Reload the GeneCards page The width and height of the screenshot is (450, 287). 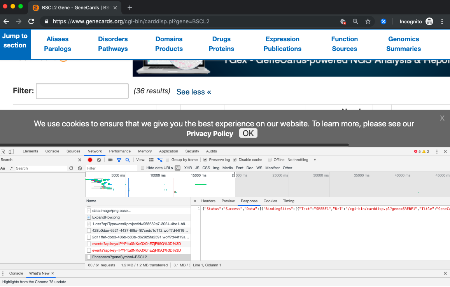pyautogui.click(x=31, y=21)
